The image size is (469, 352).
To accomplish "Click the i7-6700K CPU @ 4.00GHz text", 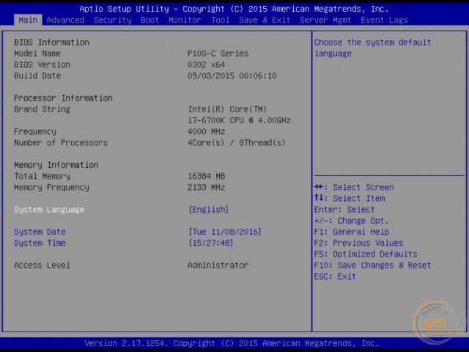I will 239,120.
